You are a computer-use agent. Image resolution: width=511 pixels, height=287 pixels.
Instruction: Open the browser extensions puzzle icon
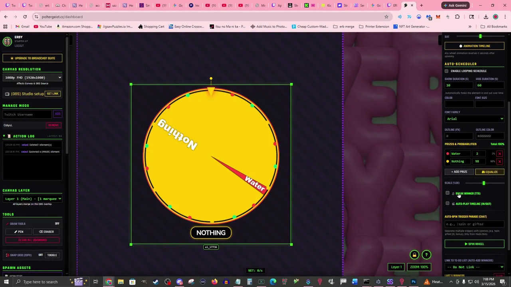point(458,17)
